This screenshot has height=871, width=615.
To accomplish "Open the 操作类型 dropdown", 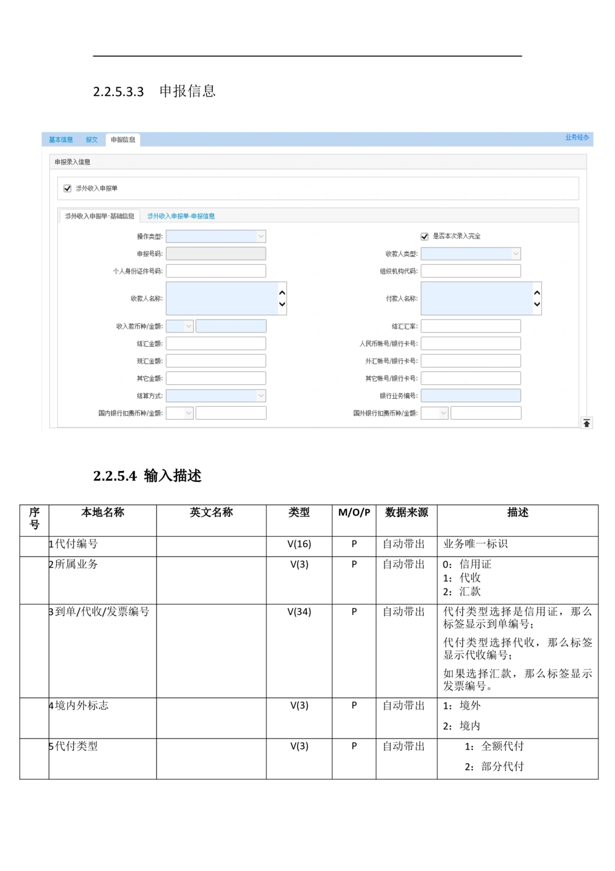I will [x=216, y=236].
